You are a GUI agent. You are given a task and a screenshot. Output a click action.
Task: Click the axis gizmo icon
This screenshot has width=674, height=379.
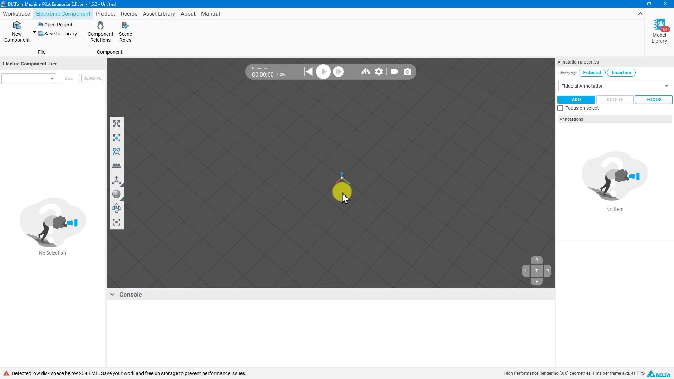117,180
